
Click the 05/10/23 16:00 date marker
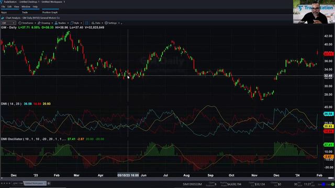[128, 175]
